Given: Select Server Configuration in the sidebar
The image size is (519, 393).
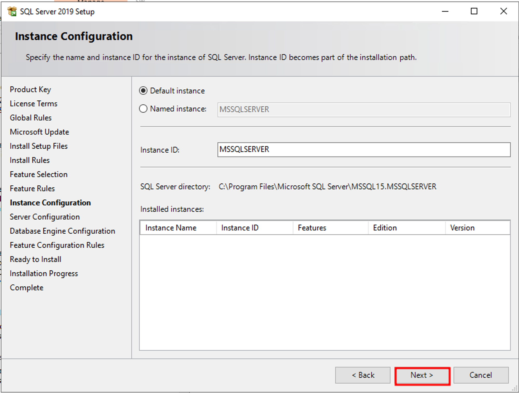Looking at the screenshot, I should [45, 217].
